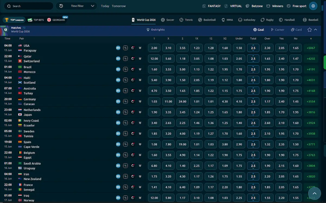
Task: Expand more markets for Belgium vs Egypt
Action: click(140, 155)
